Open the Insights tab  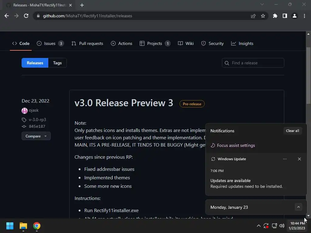pyautogui.click(x=242, y=43)
